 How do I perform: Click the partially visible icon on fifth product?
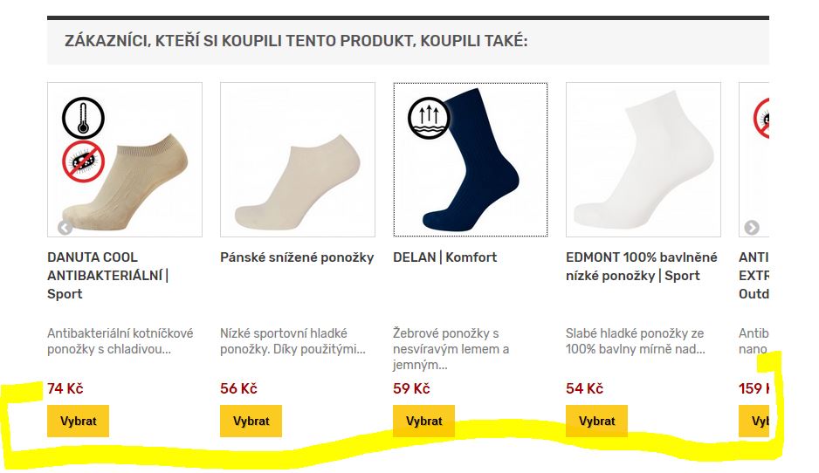coord(761,118)
